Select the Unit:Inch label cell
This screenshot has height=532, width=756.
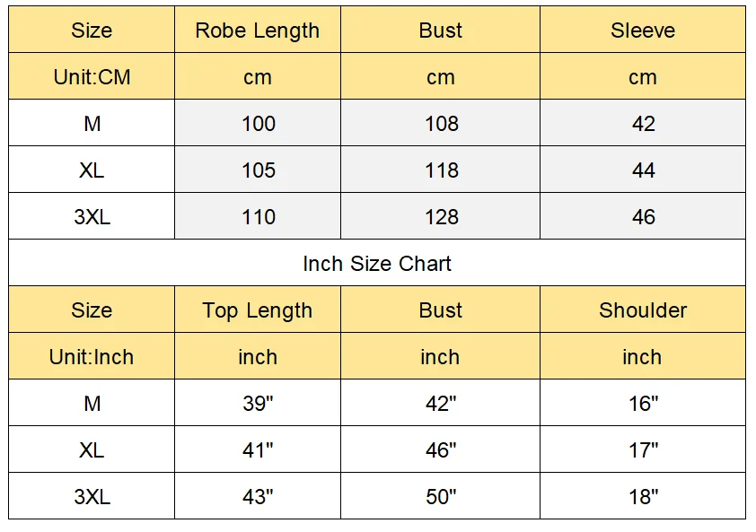[x=92, y=356]
